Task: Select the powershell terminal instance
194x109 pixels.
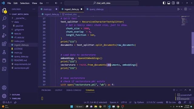Action: [184, 95]
